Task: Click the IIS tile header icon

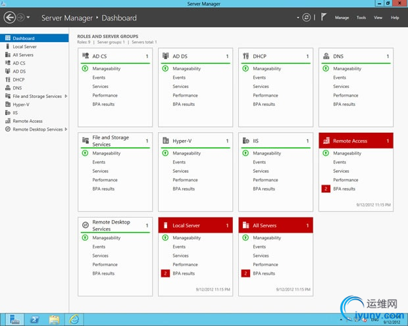Action: (x=246, y=141)
